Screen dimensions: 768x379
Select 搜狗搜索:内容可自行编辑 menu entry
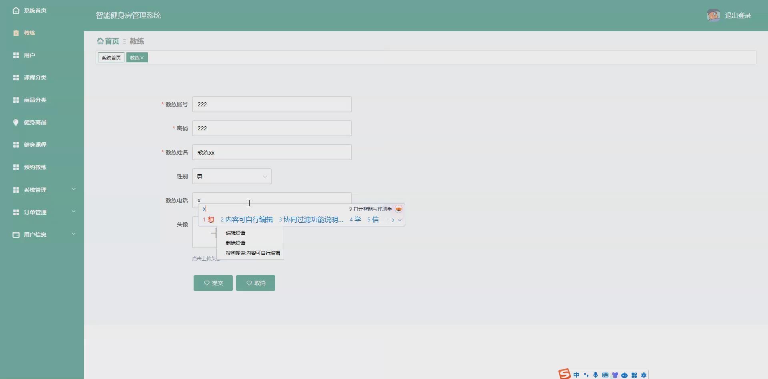[x=253, y=253]
